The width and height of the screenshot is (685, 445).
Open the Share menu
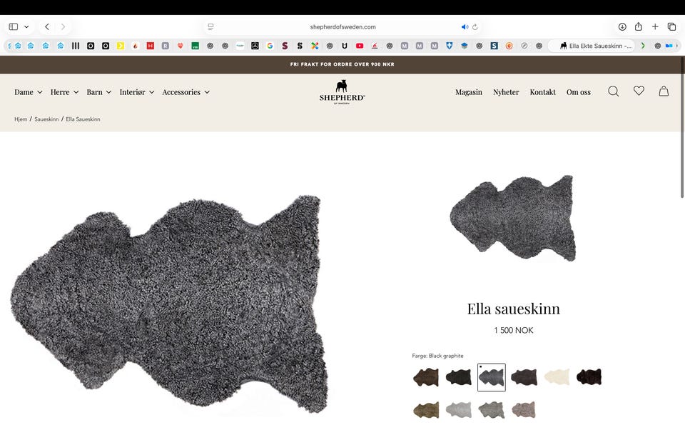pos(638,26)
